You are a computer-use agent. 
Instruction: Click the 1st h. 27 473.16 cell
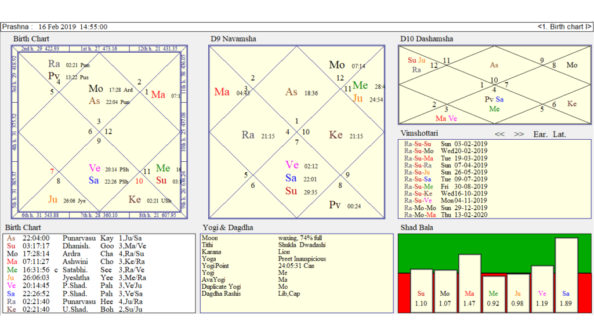(x=99, y=49)
